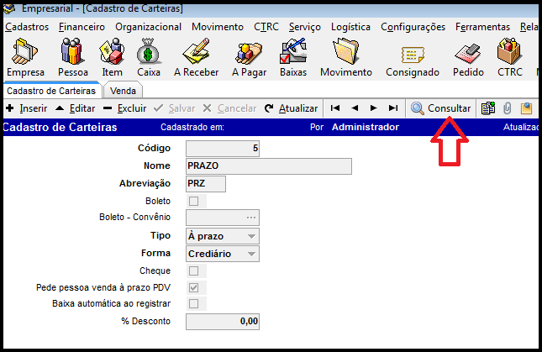This screenshot has height=352, width=542.
Task: Switch to the Venda tab
Action: 124,90
